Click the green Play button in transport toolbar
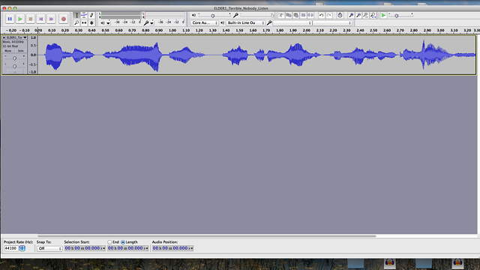480x270 pixels. pyautogui.click(x=20, y=19)
